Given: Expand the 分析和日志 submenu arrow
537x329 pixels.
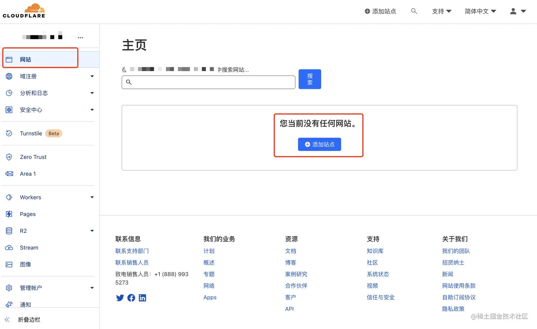Looking at the screenshot, I should click(92, 93).
